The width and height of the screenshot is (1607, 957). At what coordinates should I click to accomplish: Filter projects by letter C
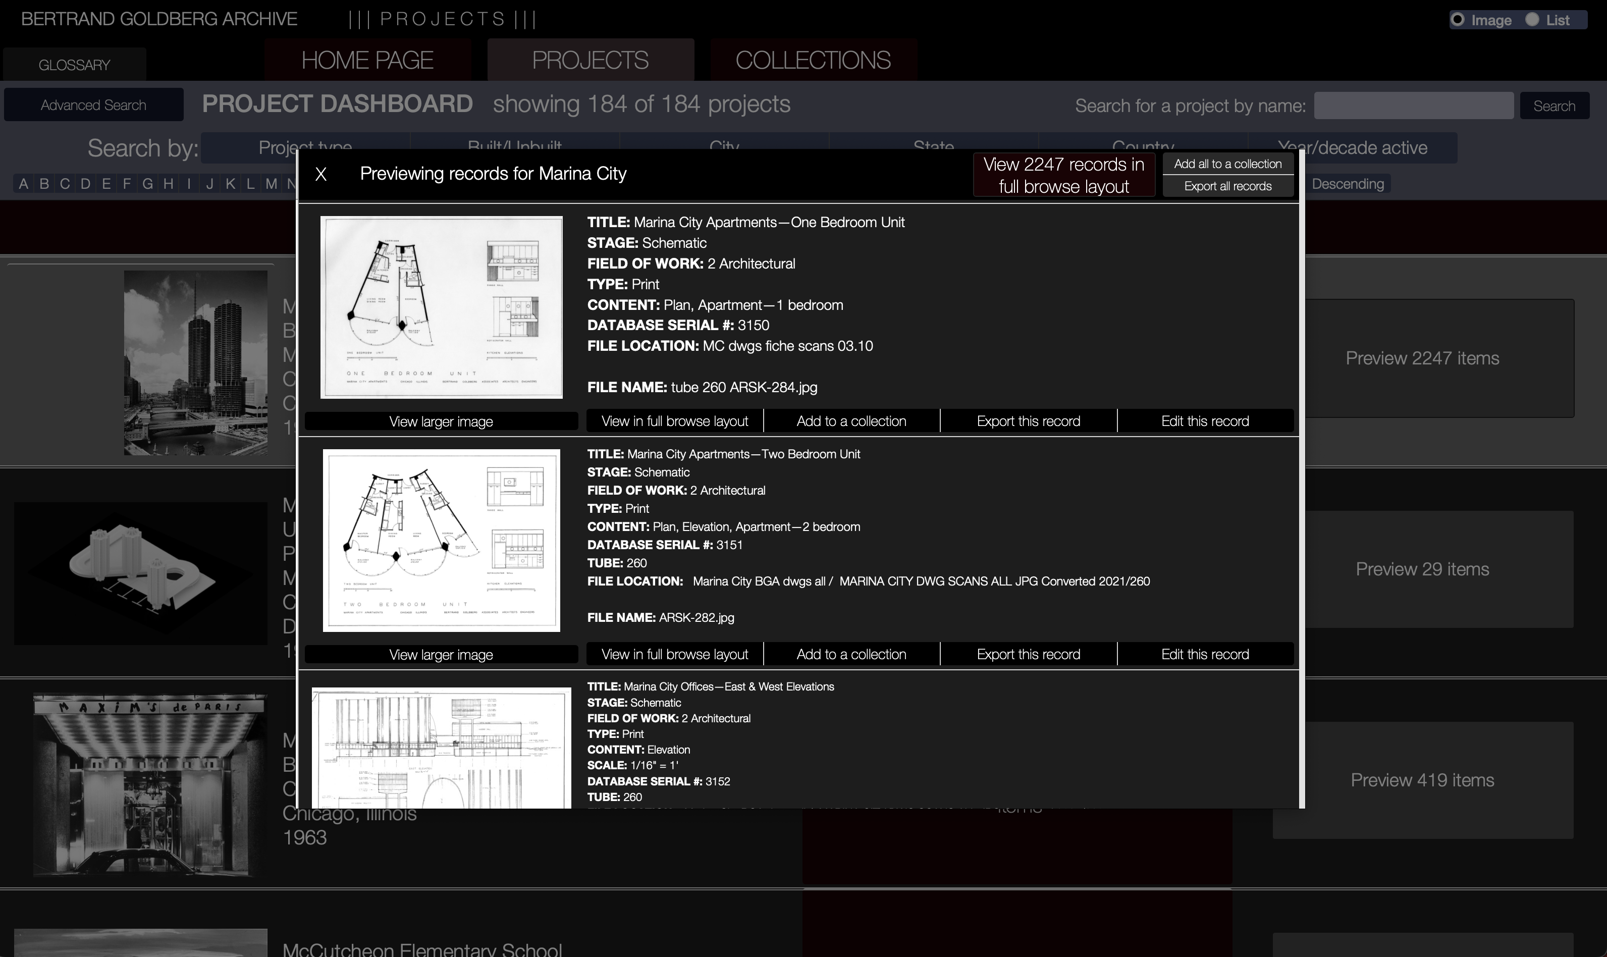65,184
